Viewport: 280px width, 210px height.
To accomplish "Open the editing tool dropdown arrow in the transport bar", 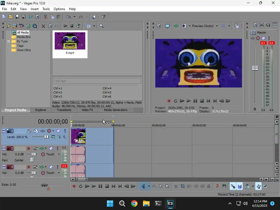I will 149,186.
